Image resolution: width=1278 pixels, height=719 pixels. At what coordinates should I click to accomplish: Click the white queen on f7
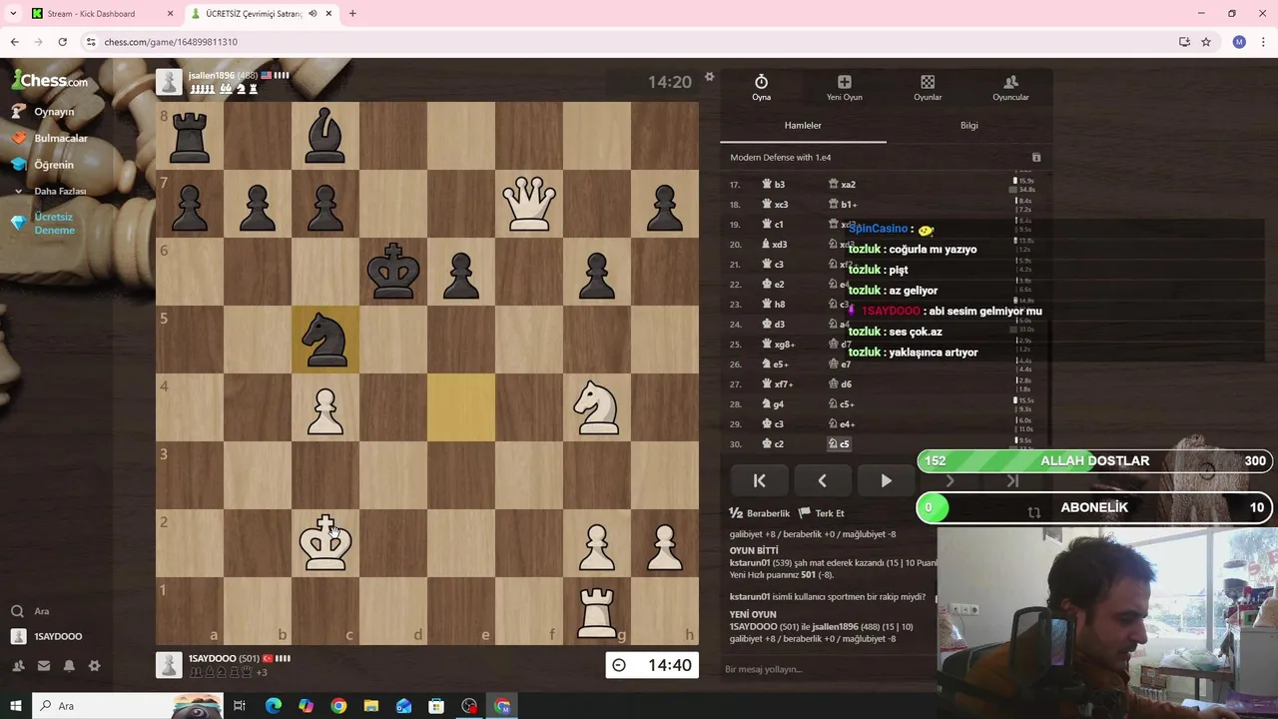click(x=529, y=204)
